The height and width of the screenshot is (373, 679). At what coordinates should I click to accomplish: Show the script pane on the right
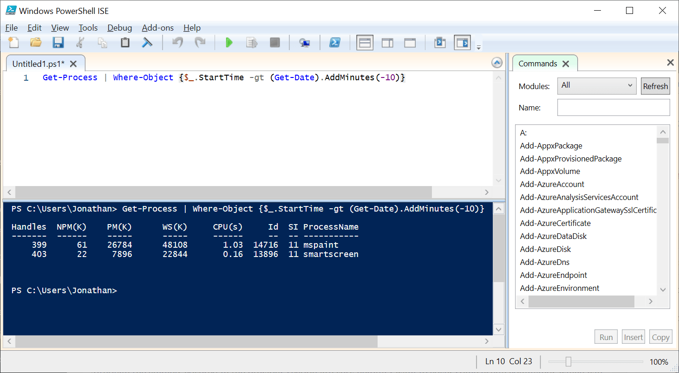387,43
